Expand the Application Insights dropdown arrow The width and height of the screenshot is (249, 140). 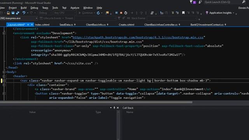pyautogui.click(x=233, y=13)
